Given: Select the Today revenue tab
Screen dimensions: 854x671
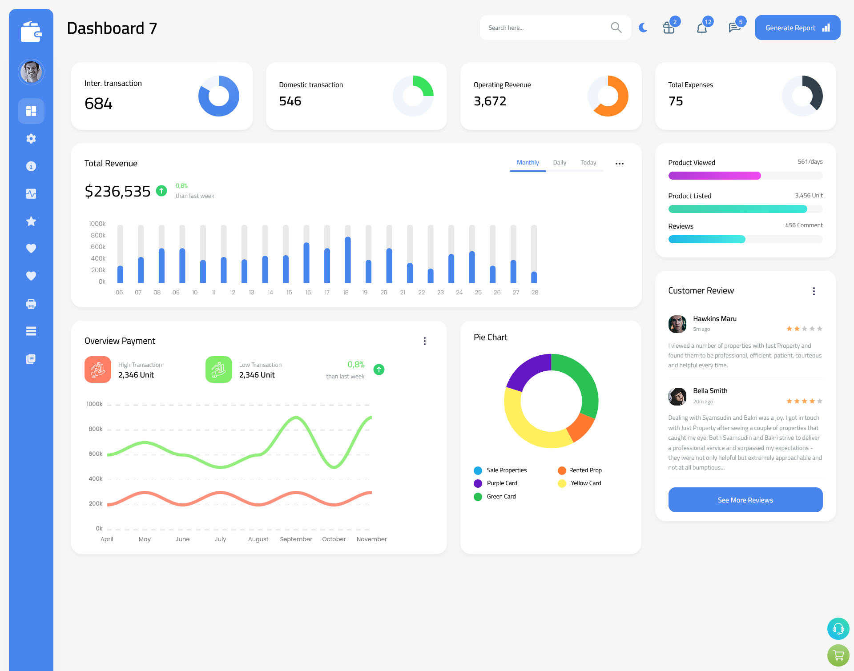Looking at the screenshot, I should (588, 163).
